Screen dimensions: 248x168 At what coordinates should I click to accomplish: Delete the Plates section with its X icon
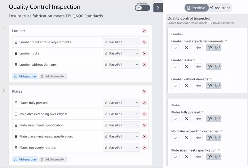(144, 91)
